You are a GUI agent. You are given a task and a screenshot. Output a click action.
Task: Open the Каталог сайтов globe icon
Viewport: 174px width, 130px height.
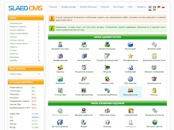pyautogui.click(x=154, y=122)
